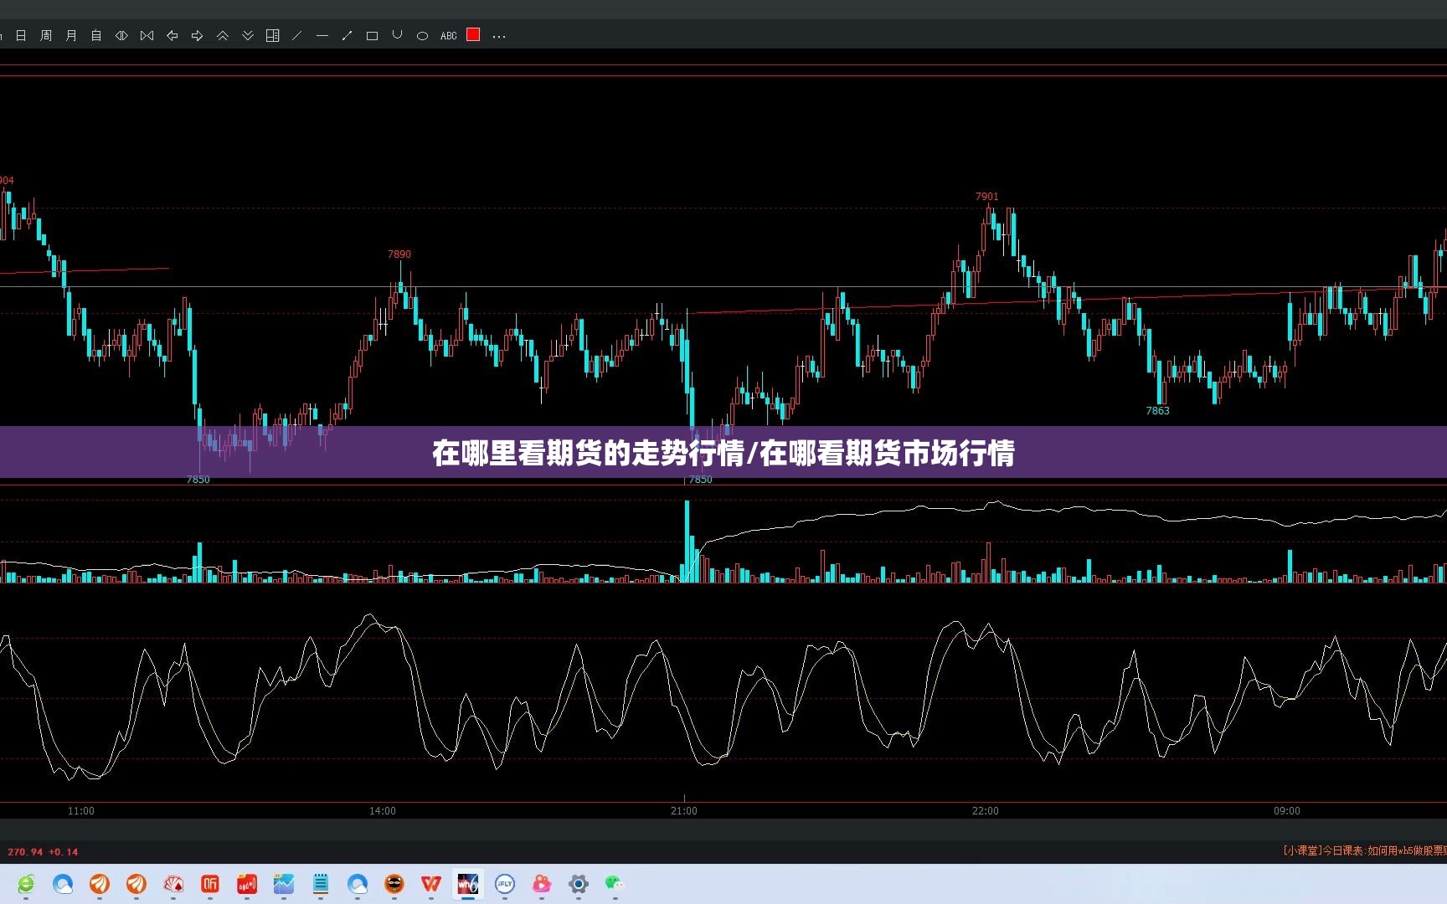Select the rectangle drawing tool
The height and width of the screenshot is (904, 1447).
[x=373, y=36]
